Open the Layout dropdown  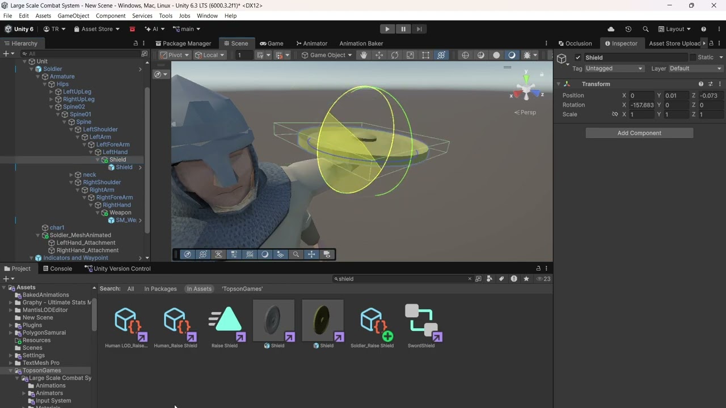(674, 29)
